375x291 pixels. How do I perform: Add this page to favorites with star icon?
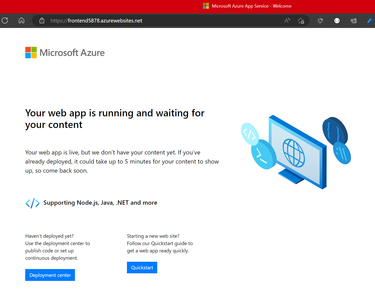click(301, 21)
